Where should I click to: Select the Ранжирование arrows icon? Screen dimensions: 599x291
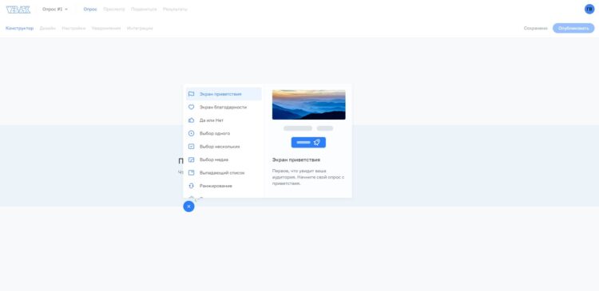[192, 186]
